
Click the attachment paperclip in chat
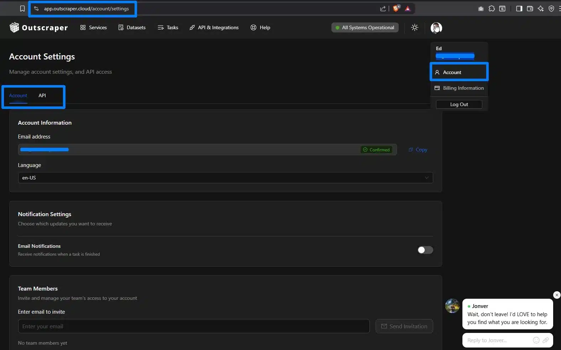pos(545,340)
